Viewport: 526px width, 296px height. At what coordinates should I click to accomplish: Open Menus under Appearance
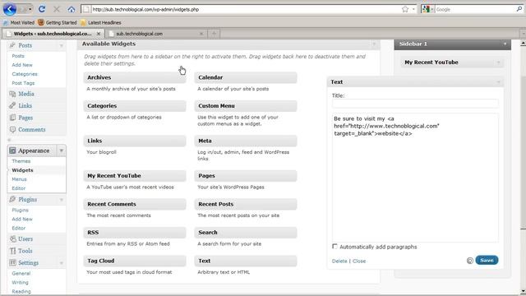click(x=19, y=179)
